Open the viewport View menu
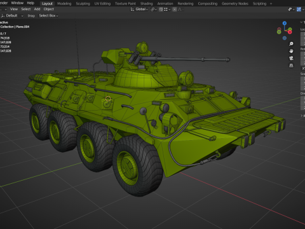This screenshot has height=229, width=305. pos(14,9)
